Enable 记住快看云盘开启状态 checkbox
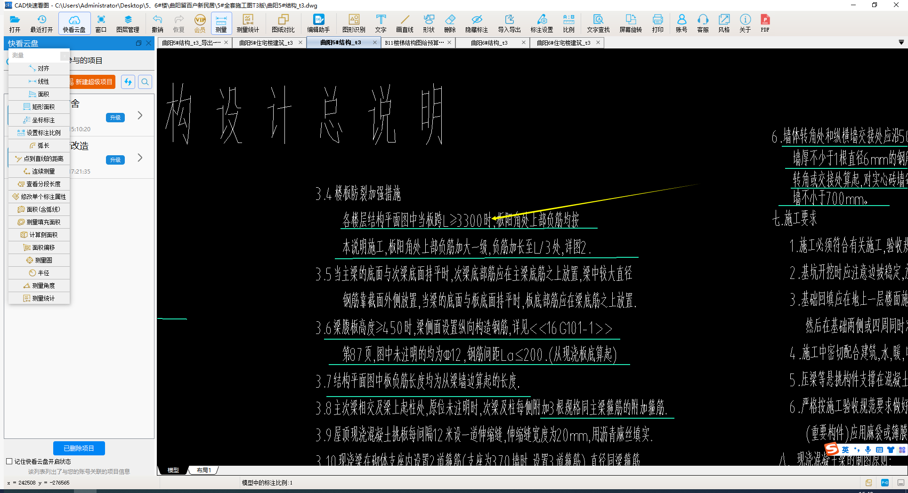908x493 pixels. click(9, 461)
